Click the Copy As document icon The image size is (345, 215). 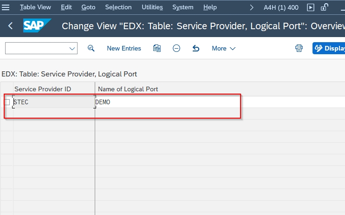(x=157, y=48)
